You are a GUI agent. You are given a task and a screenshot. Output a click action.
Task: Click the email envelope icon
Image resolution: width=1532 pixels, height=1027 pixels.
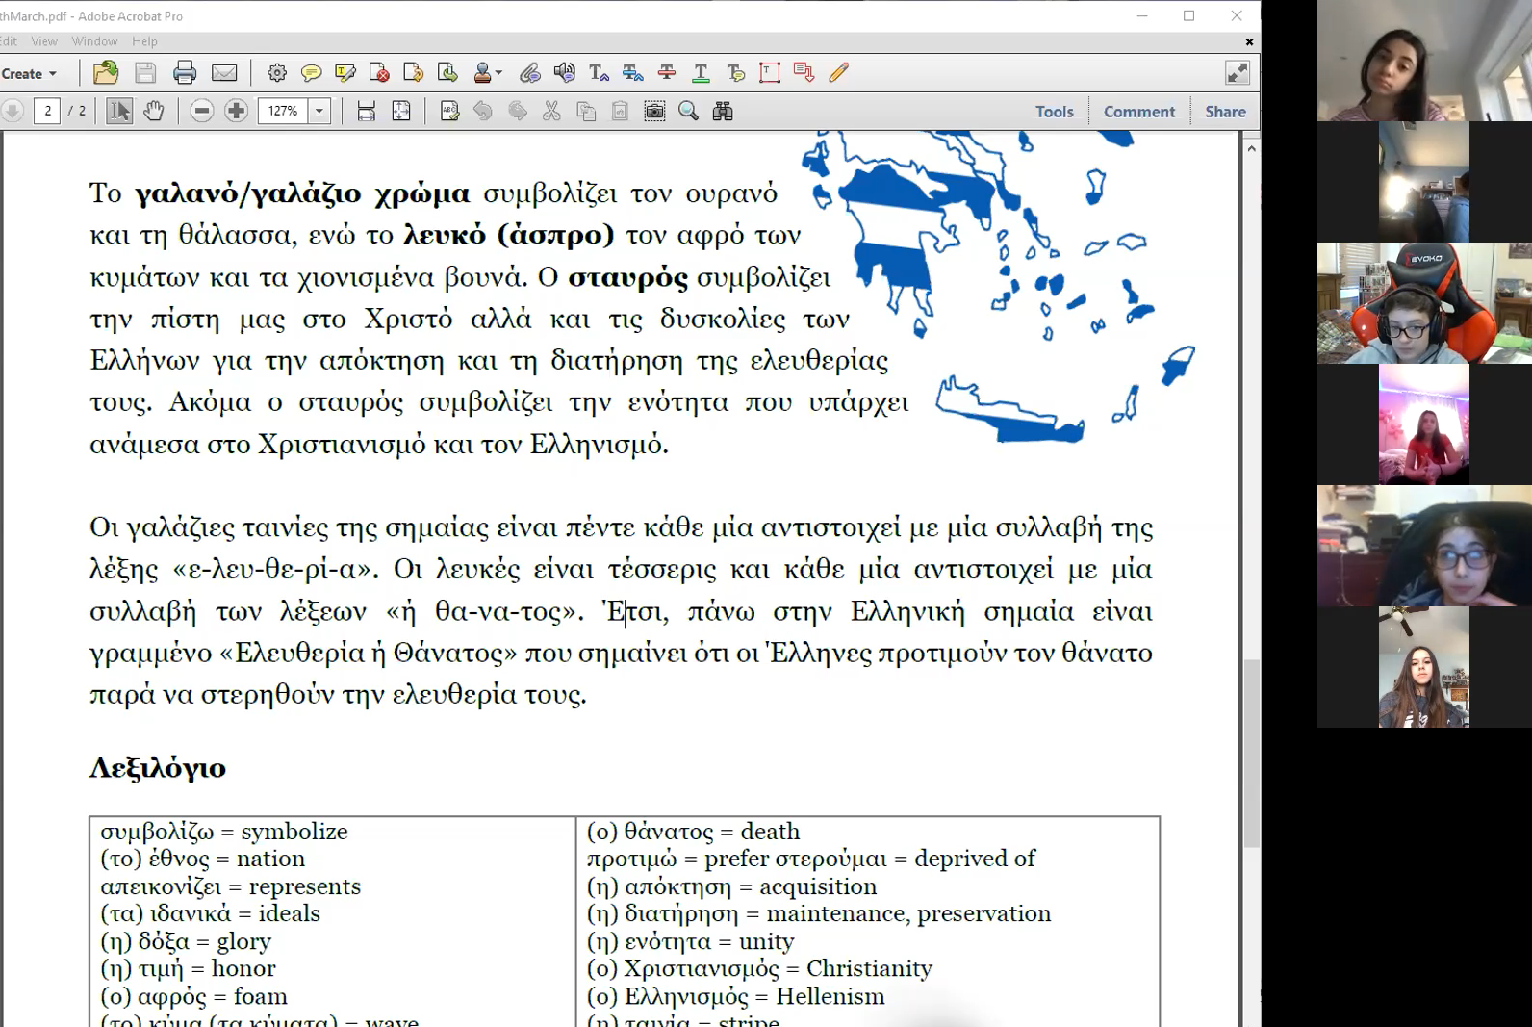224,73
